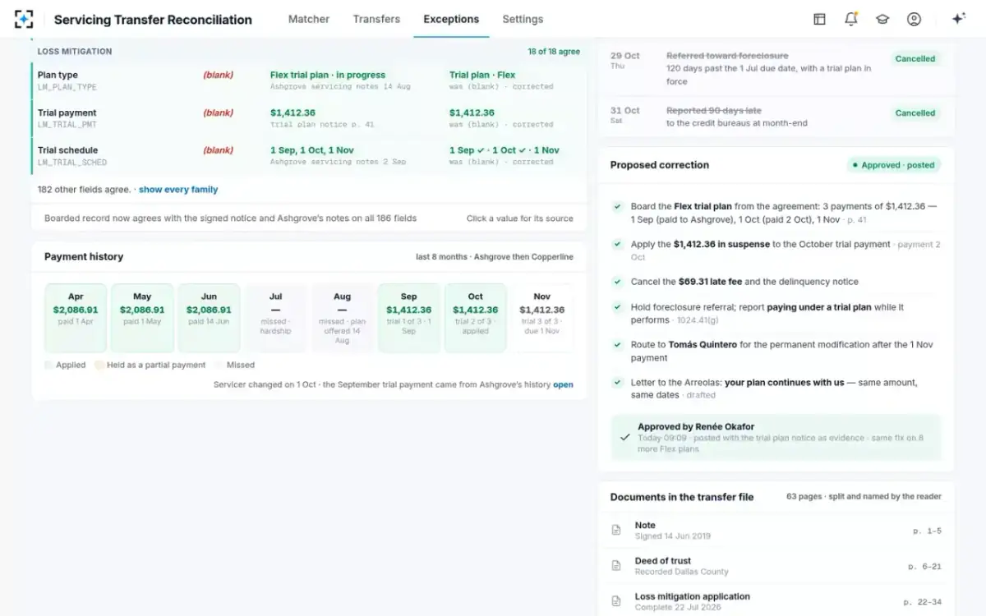Select the Exceptions tab

pos(451,19)
